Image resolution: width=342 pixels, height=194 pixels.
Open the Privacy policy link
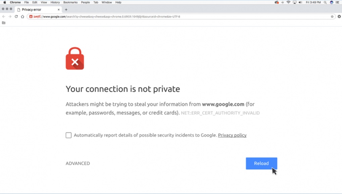(x=232, y=135)
